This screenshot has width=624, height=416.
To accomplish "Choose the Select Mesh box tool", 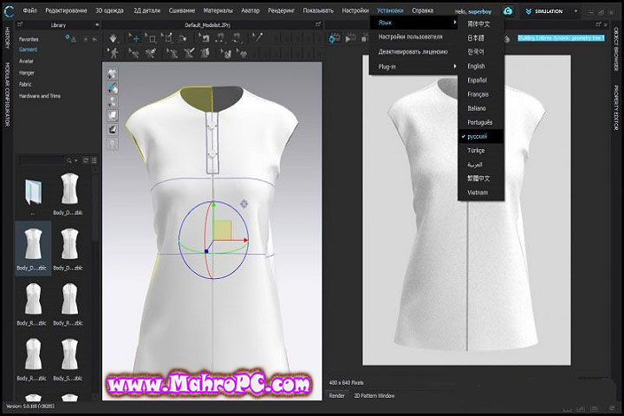I will 151,38.
